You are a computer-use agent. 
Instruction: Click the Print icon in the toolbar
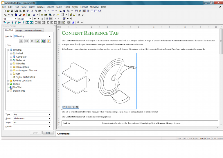(x=17, y=11)
